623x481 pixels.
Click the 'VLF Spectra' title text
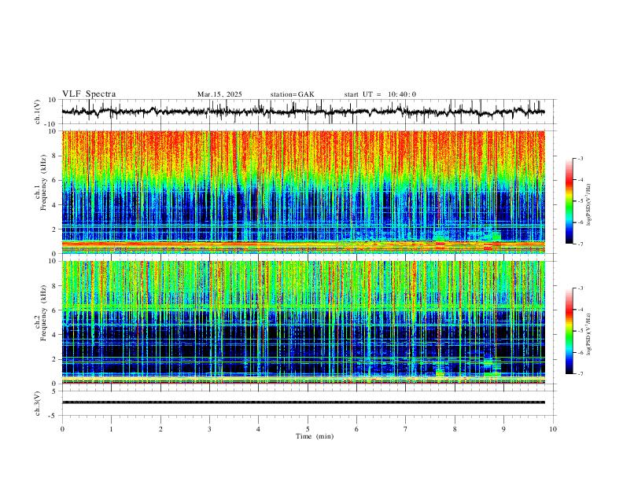(89, 94)
